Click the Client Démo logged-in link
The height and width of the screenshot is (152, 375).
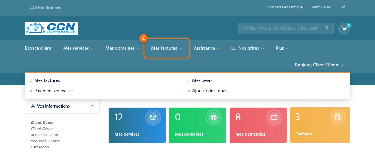pyautogui.click(x=320, y=7)
